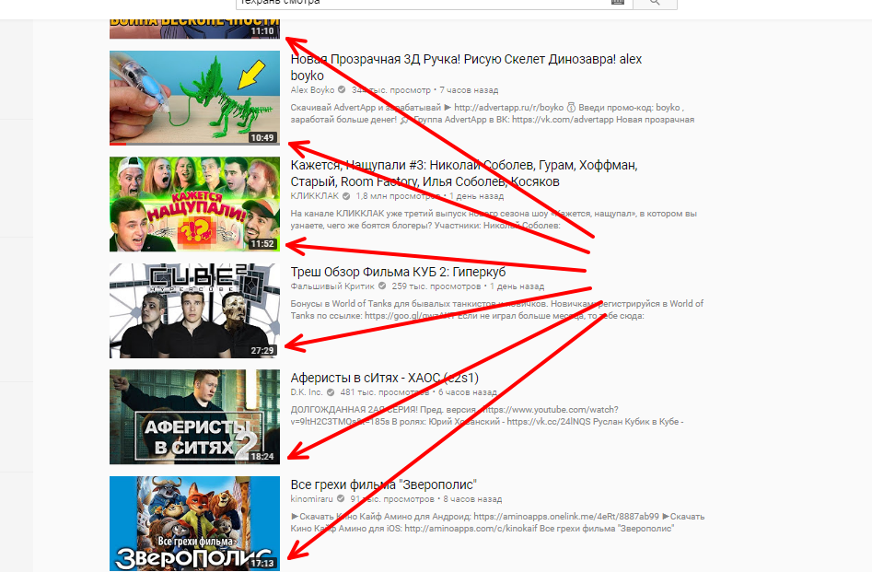Click the search magnifier button
This screenshot has height=572, width=872.
655,3
